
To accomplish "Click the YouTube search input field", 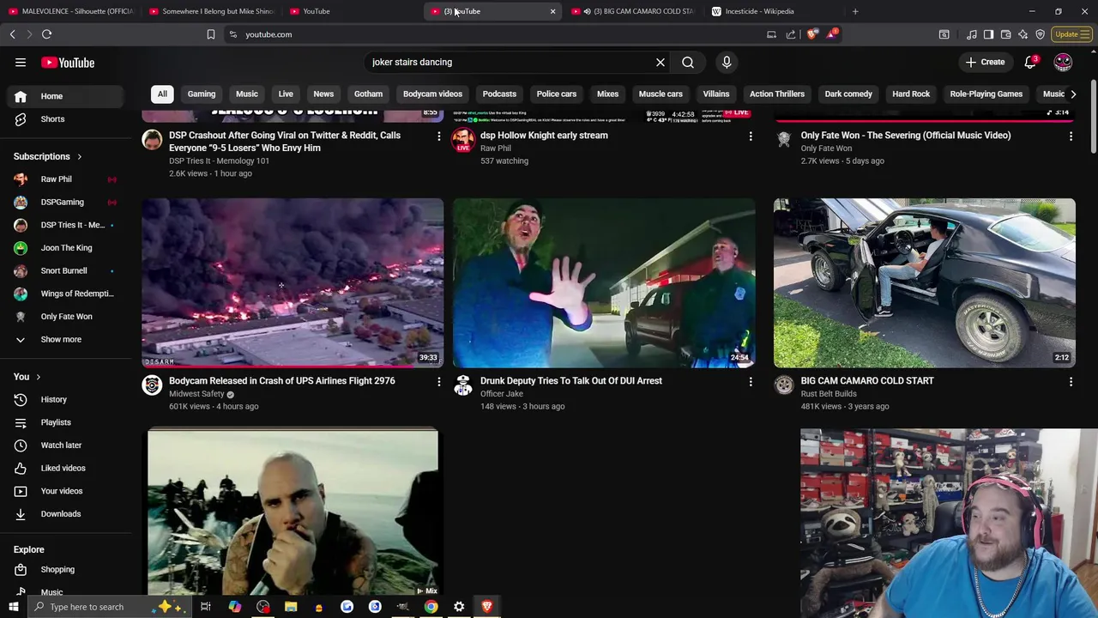I will click(x=510, y=62).
